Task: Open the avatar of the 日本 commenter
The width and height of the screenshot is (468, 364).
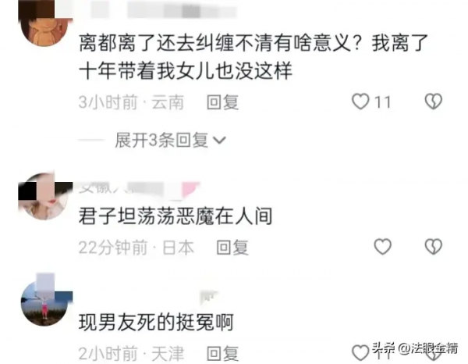Action: click(x=45, y=197)
